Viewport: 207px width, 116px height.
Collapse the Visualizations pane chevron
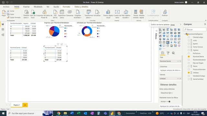coord(180,24)
